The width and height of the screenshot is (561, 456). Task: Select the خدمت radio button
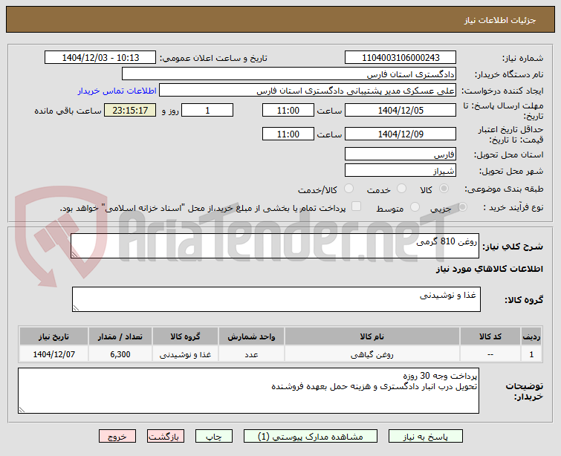(x=401, y=189)
